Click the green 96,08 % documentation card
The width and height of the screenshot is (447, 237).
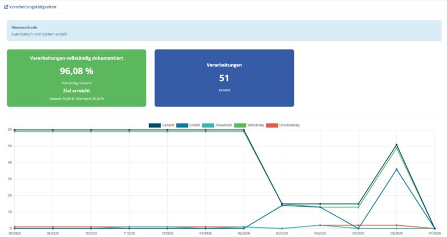77,78
